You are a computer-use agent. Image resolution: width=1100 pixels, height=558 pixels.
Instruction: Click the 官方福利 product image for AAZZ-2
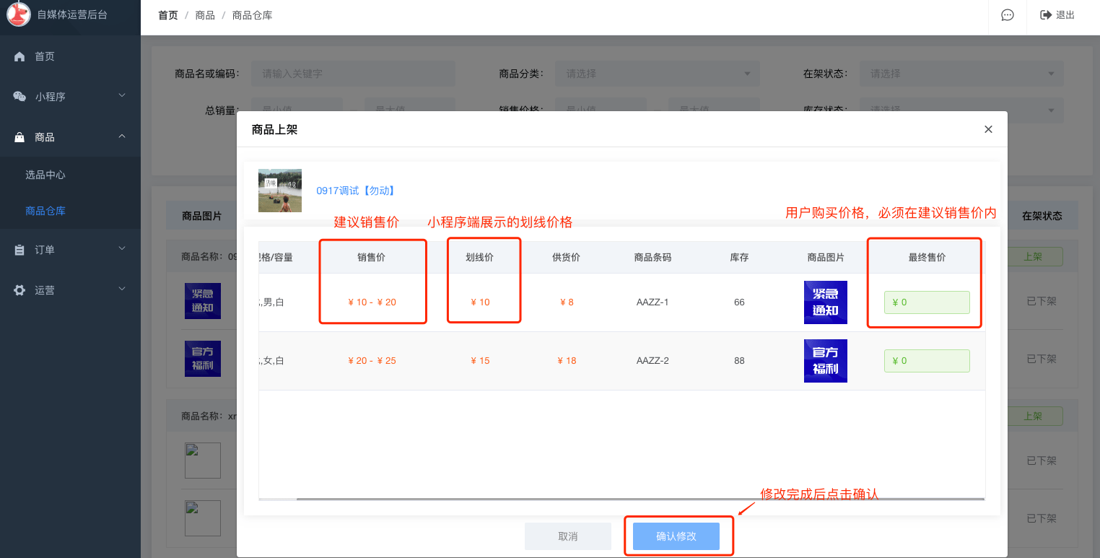(x=825, y=361)
